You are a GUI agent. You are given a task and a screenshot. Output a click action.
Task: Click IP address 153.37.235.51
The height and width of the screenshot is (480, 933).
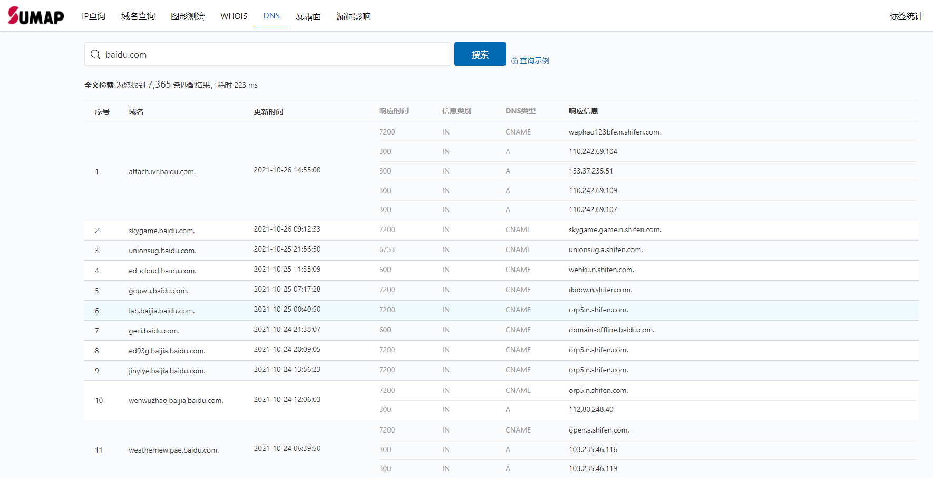[591, 171]
